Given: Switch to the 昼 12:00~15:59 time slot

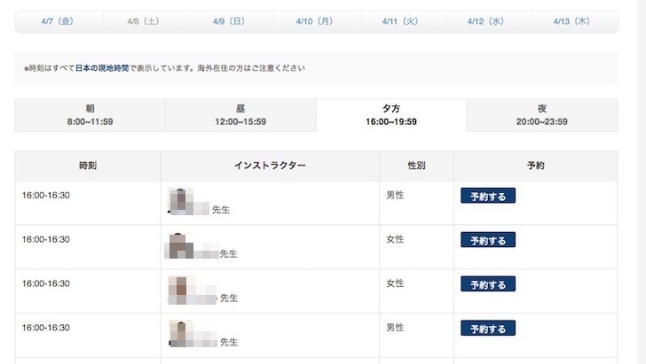Looking at the screenshot, I should tap(240, 115).
